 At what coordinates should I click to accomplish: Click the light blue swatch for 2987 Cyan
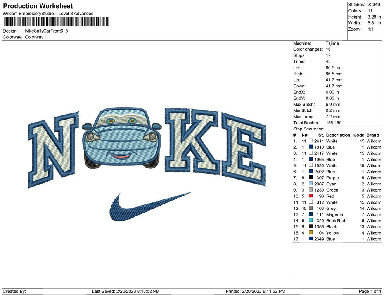[x=311, y=184]
